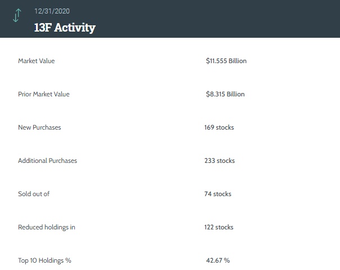This screenshot has height=270, width=340.
Task: Click the 74 stocks value
Action: 218,194
